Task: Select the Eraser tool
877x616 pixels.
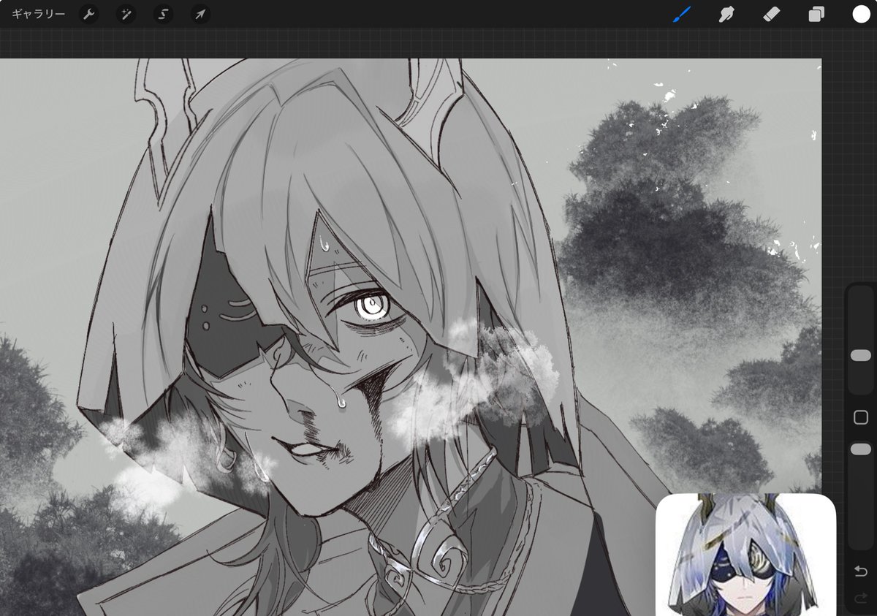Action: tap(772, 14)
